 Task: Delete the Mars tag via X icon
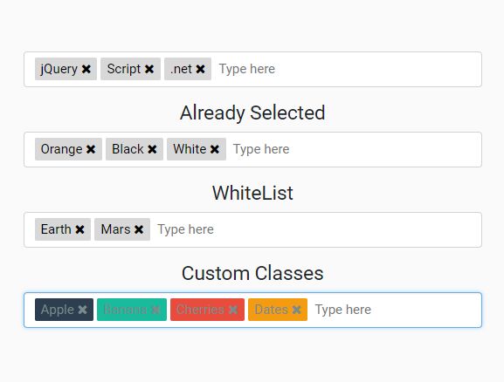pos(139,229)
